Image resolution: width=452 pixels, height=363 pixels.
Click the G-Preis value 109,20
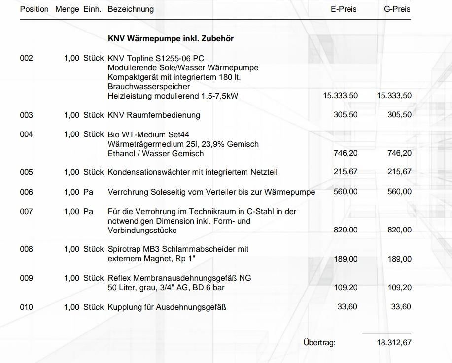pyautogui.click(x=400, y=288)
